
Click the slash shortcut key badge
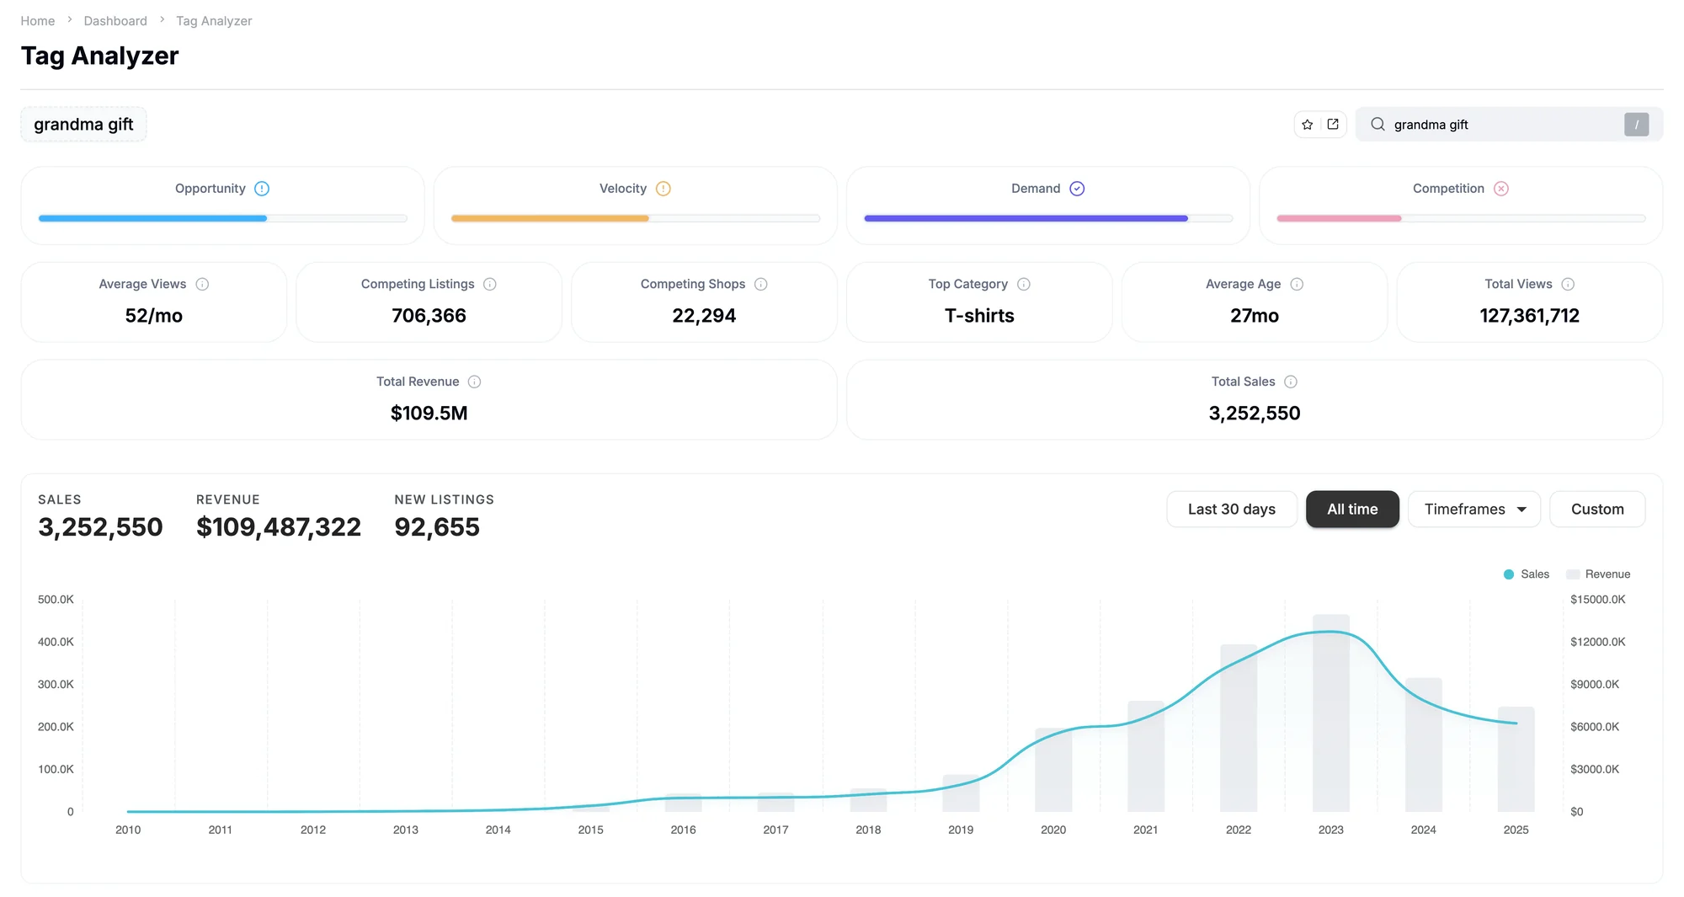(1636, 125)
